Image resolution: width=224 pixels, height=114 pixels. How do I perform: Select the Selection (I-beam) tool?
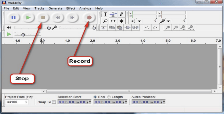point(105,14)
